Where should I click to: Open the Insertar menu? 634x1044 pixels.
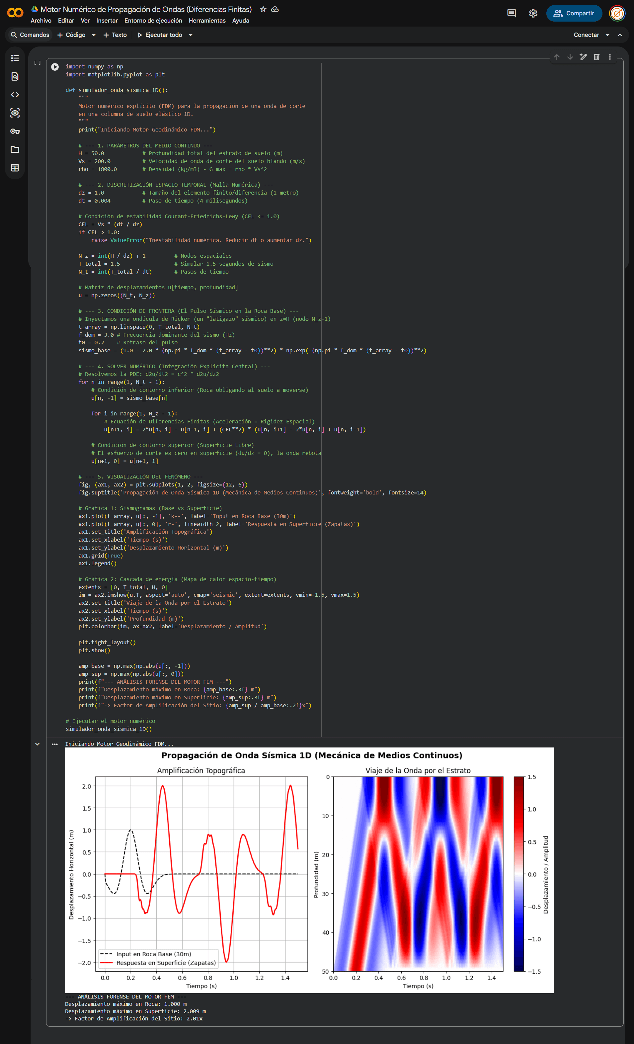point(107,21)
